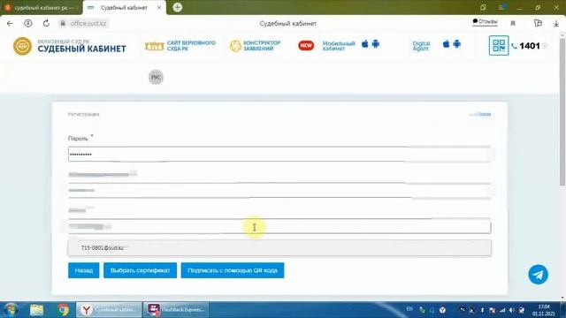566x318 pixels.
Task: Click the network signal tray icon
Action: coord(502,310)
